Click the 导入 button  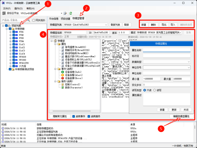(173, 25)
